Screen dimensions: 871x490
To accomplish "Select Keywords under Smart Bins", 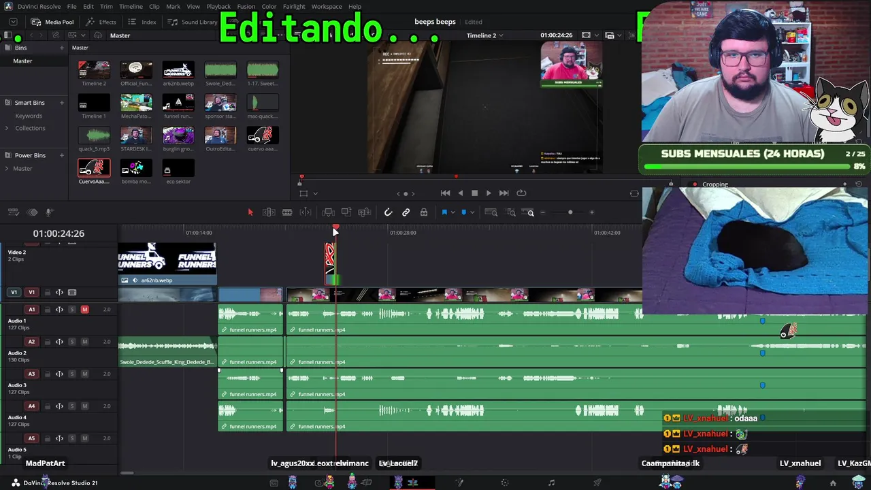I will coord(29,116).
